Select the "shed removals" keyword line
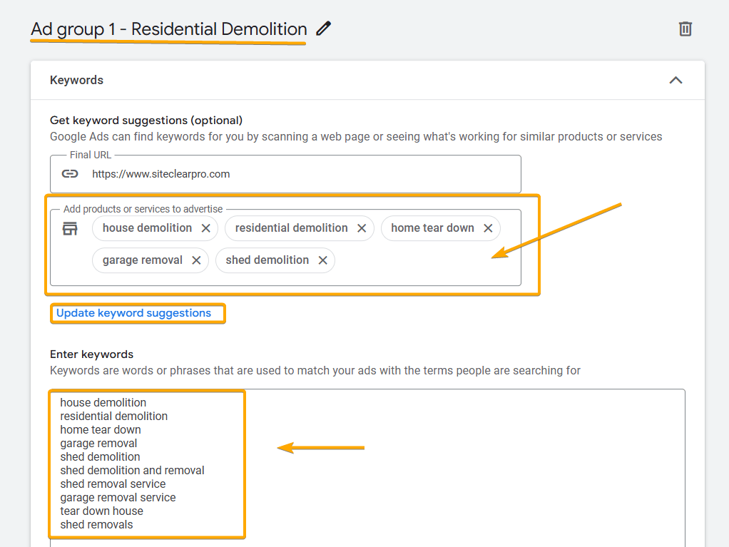Viewport: 729px width, 547px height. click(x=95, y=524)
